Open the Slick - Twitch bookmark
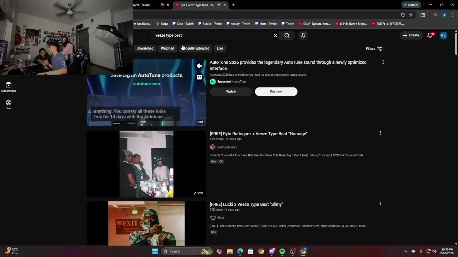This screenshot has width=458, height=257. click(183, 24)
